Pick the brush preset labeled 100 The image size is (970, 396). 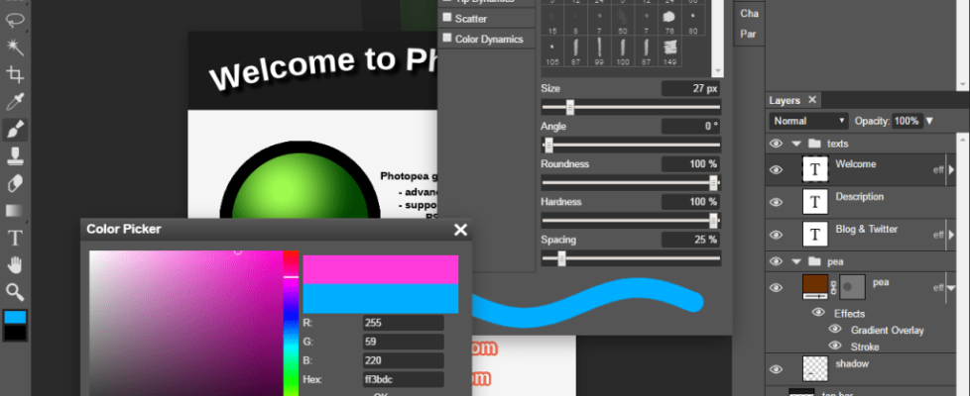coord(622,51)
